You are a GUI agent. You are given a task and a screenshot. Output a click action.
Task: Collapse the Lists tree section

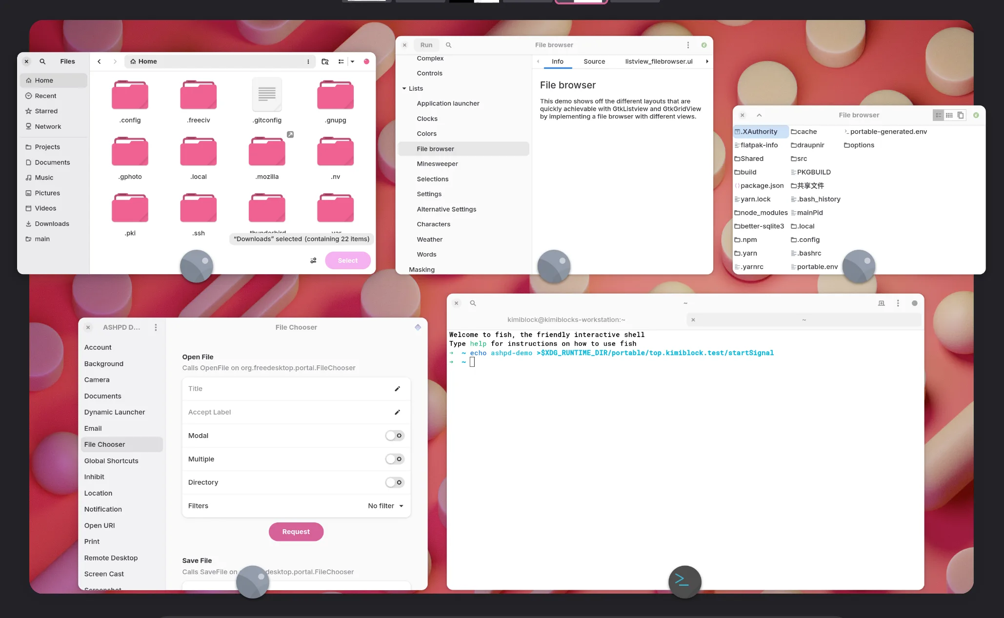click(404, 88)
